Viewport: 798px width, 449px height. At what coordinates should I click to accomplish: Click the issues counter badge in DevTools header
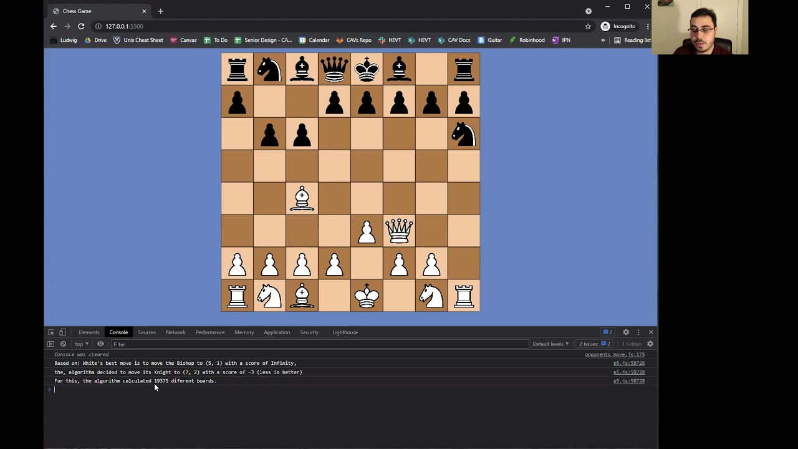click(607, 332)
